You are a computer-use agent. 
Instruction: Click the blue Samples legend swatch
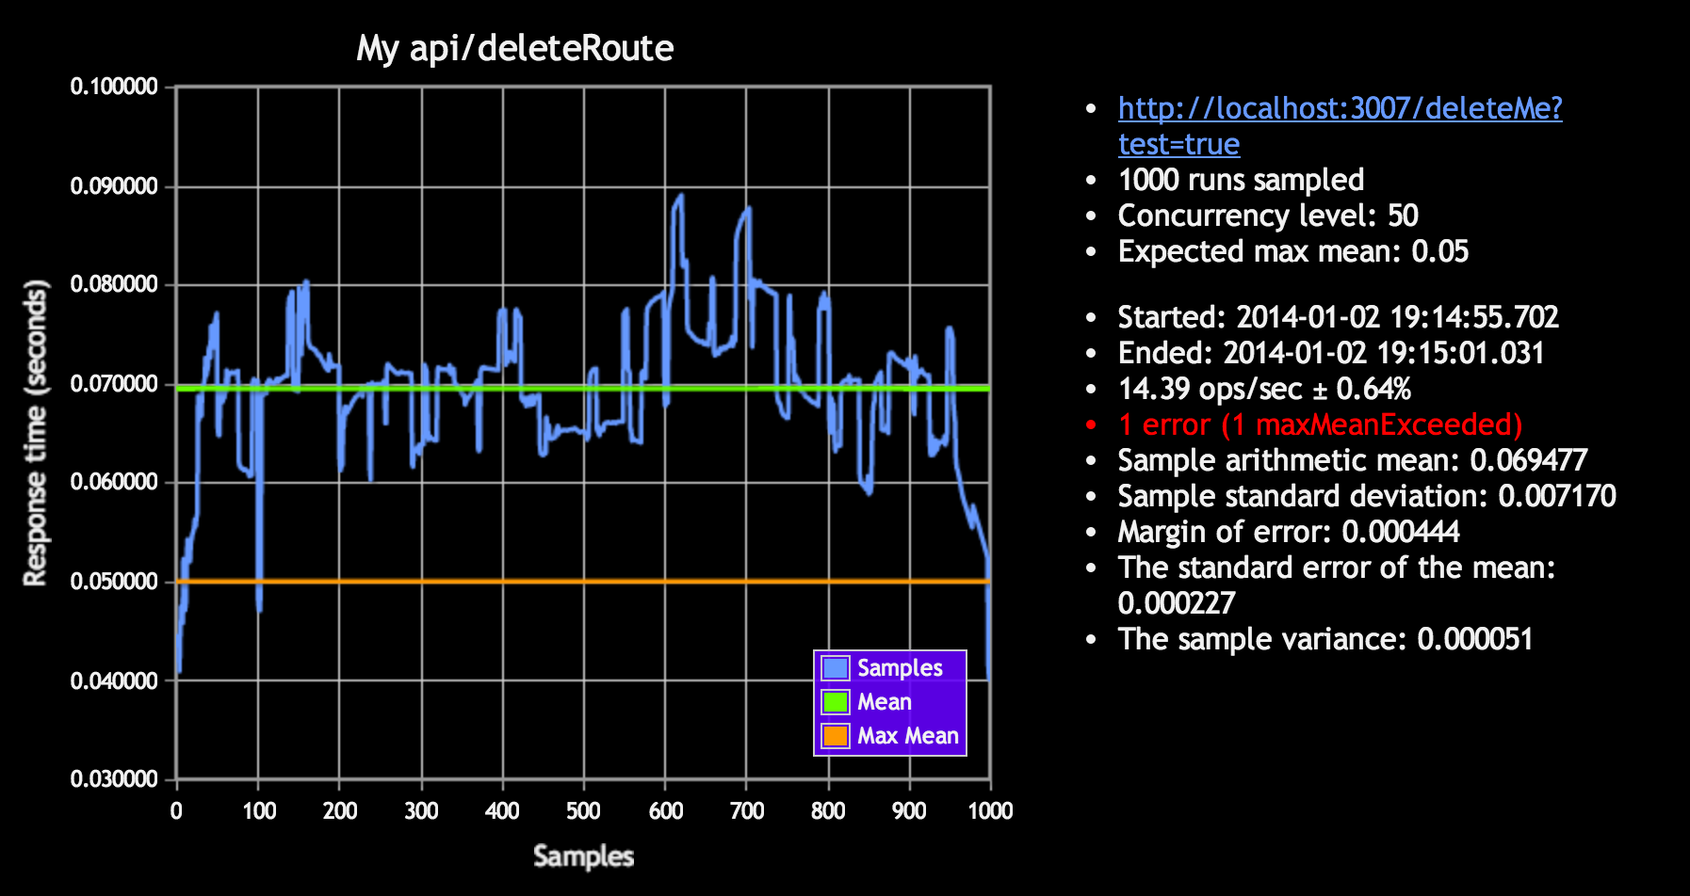tap(836, 668)
